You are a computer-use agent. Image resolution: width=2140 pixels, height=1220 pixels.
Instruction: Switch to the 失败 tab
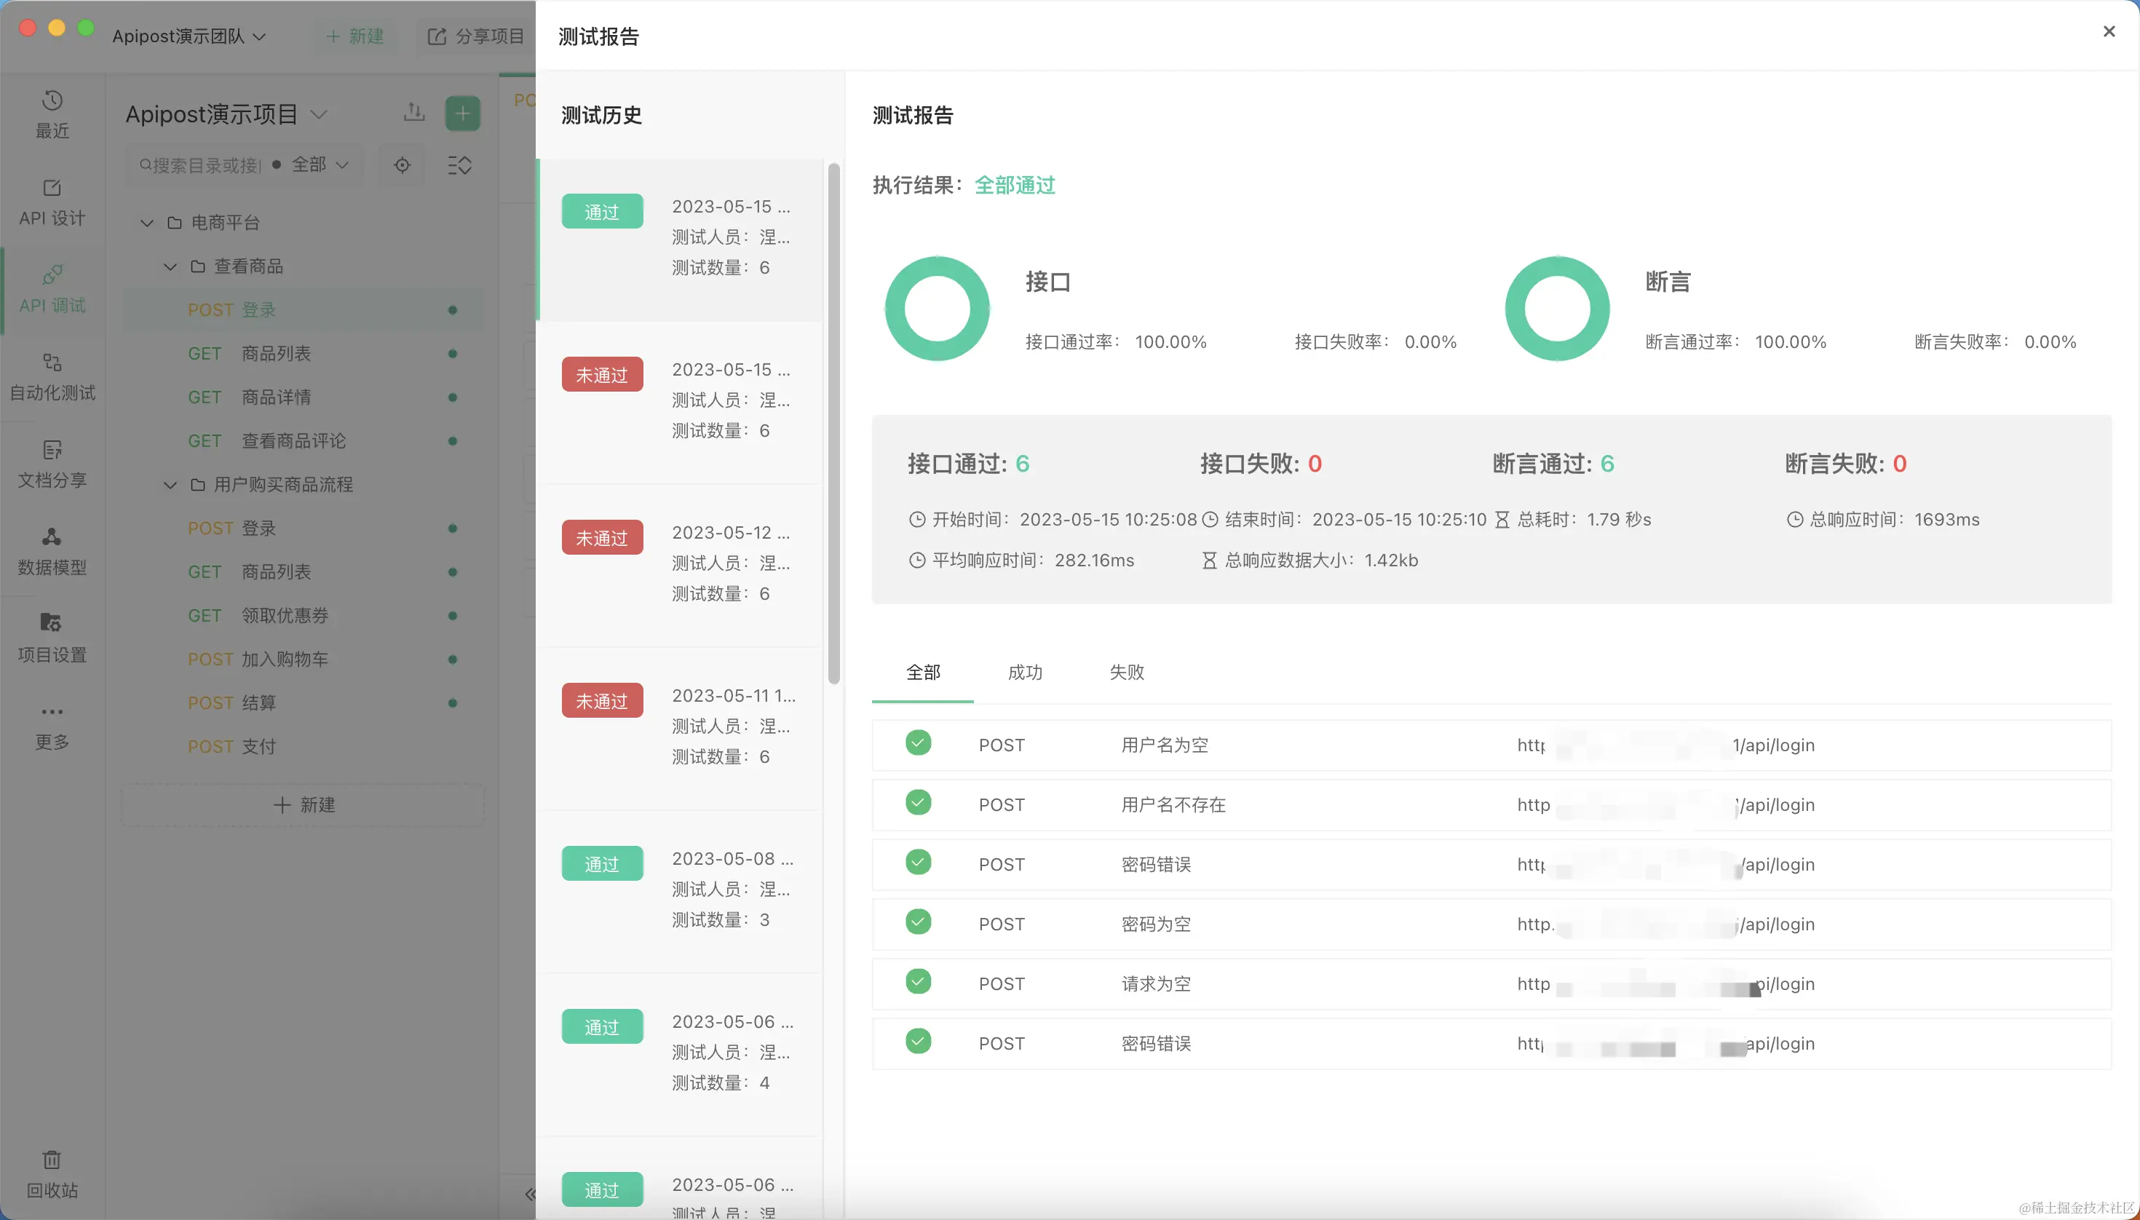point(1126,672)
